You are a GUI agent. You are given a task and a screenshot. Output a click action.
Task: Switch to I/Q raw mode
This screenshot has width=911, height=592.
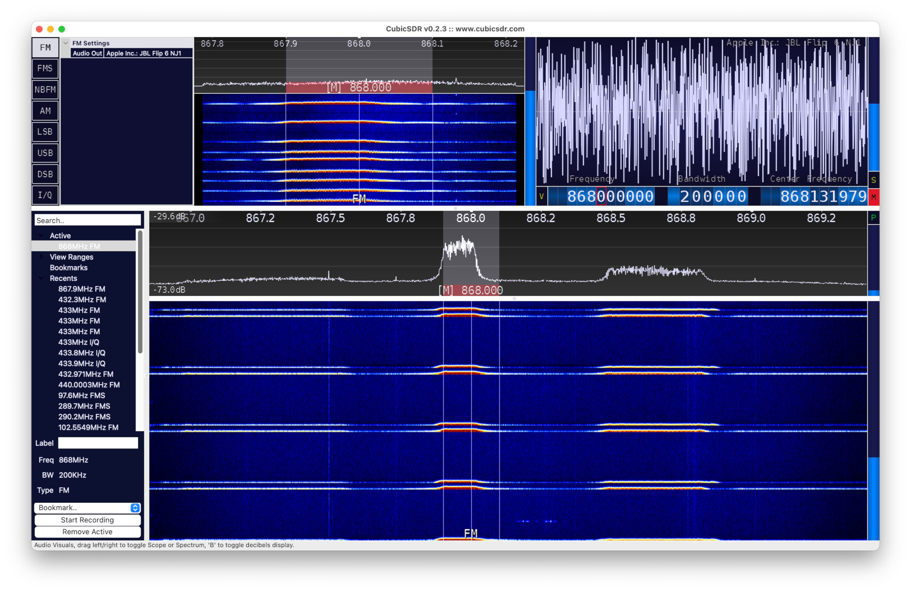[x=45, y=195]
